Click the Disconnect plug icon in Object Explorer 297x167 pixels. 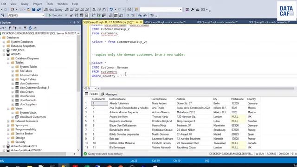point(15,28)
